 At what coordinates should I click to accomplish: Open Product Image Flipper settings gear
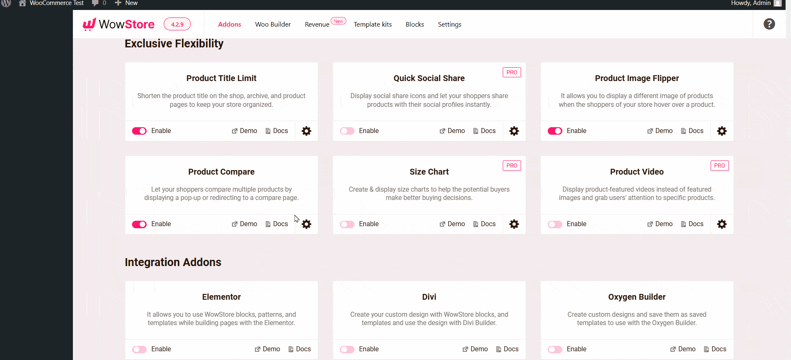[x=722, y=131]
